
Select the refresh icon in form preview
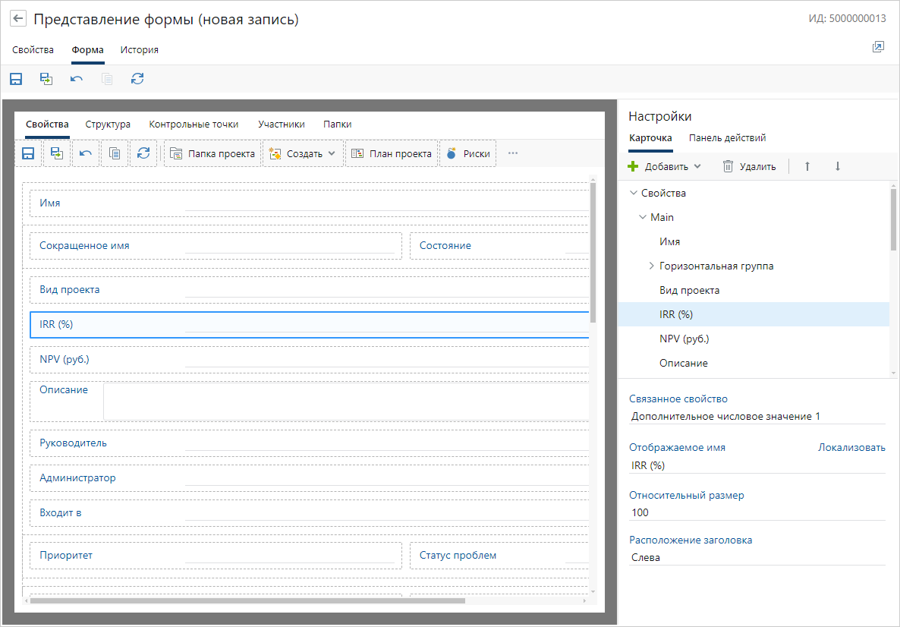pos(143,153)
